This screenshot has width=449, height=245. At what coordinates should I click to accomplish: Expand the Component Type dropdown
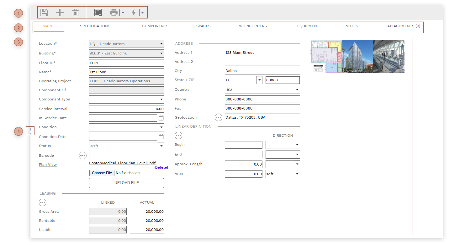coord(161,100)
